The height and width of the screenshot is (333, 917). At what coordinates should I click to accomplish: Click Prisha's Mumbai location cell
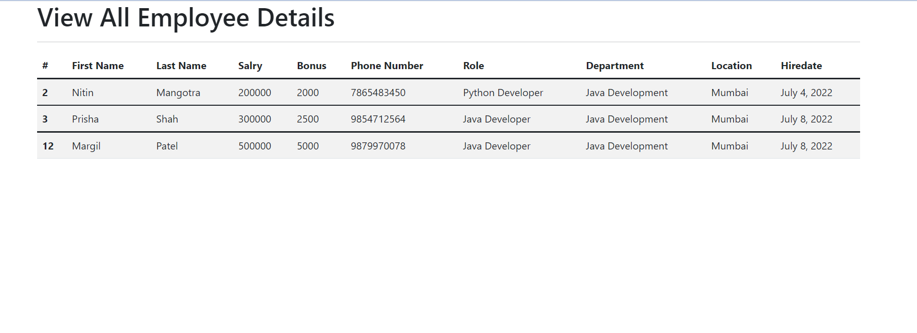tap(730, 119)
